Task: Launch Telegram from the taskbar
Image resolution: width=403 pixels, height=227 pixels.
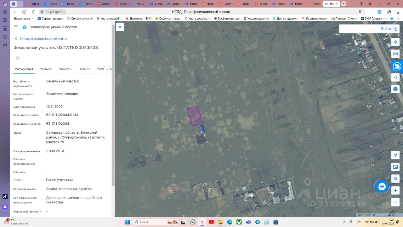Action: (x=258, y=222)
